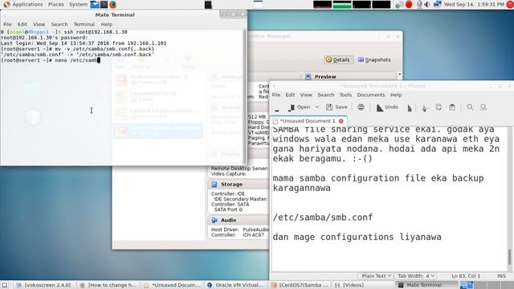Switch to vokoscreen 2.4.0 taskbar window
The width and height of the screenshot is (514, 289).
[43, 285]
